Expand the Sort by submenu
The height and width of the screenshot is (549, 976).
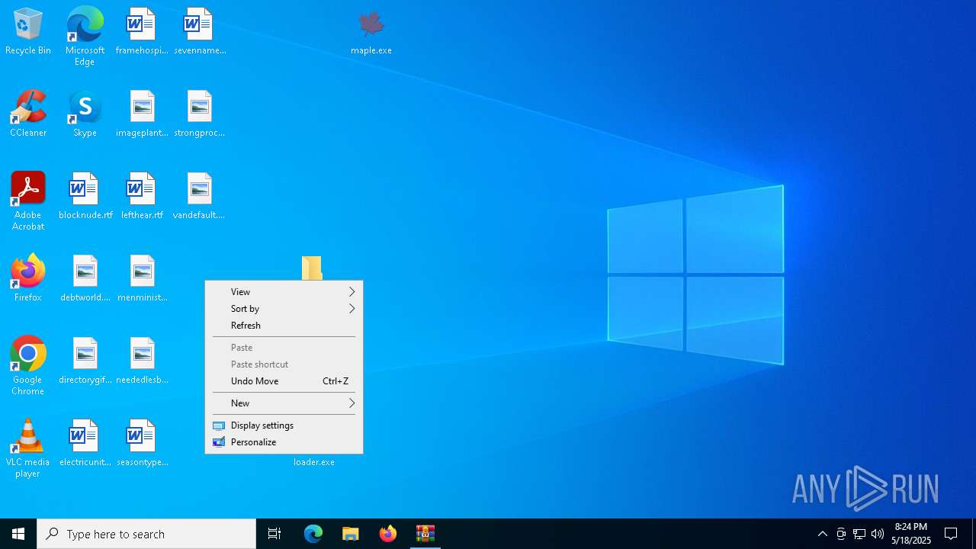click(284, 309)
